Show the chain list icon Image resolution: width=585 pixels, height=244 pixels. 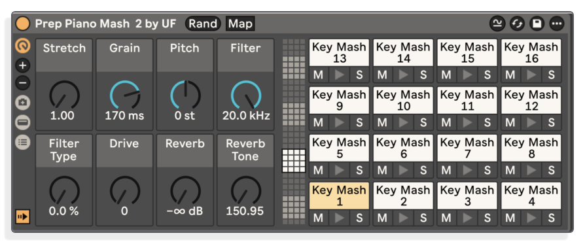coord(23,142)
